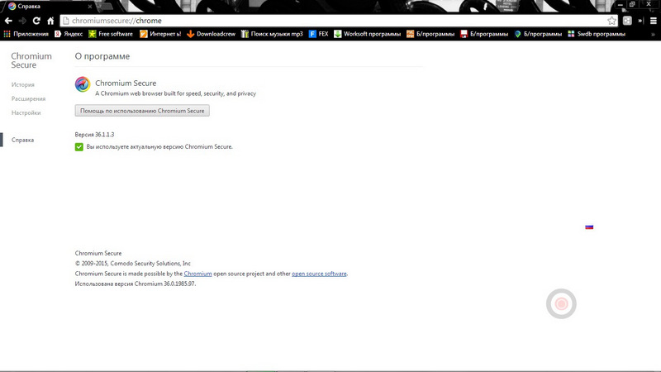Open the Б/программы bookmark with map-pin icon

coord(538,34)
